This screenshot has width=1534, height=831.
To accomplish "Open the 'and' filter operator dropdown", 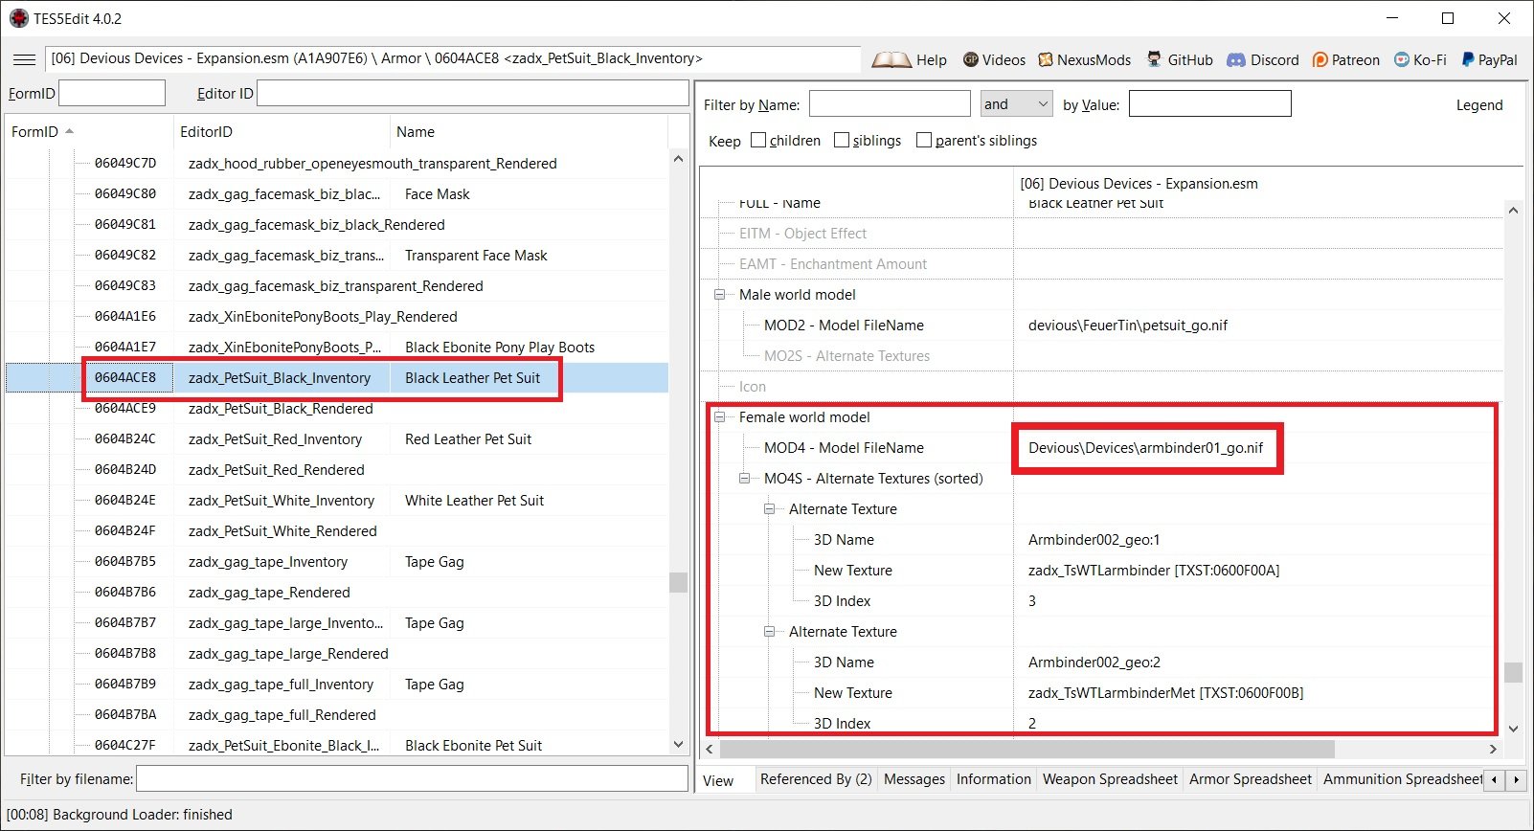I will coord(1017,103).
